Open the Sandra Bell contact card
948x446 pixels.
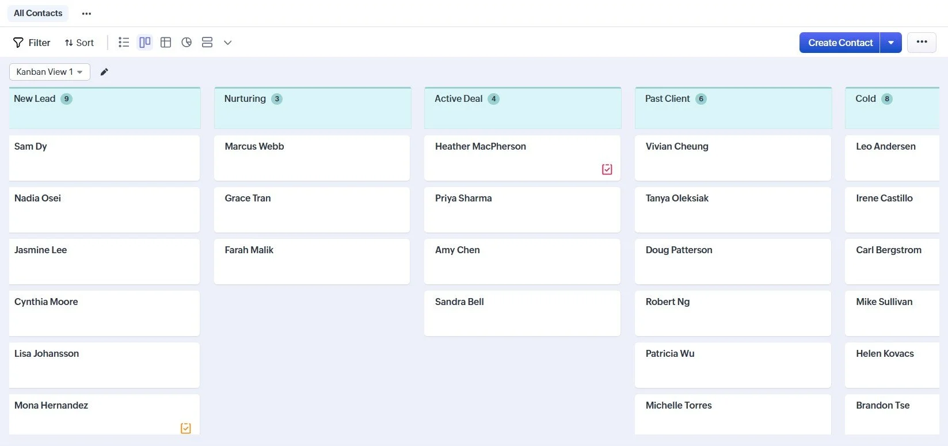coord(522,314)
